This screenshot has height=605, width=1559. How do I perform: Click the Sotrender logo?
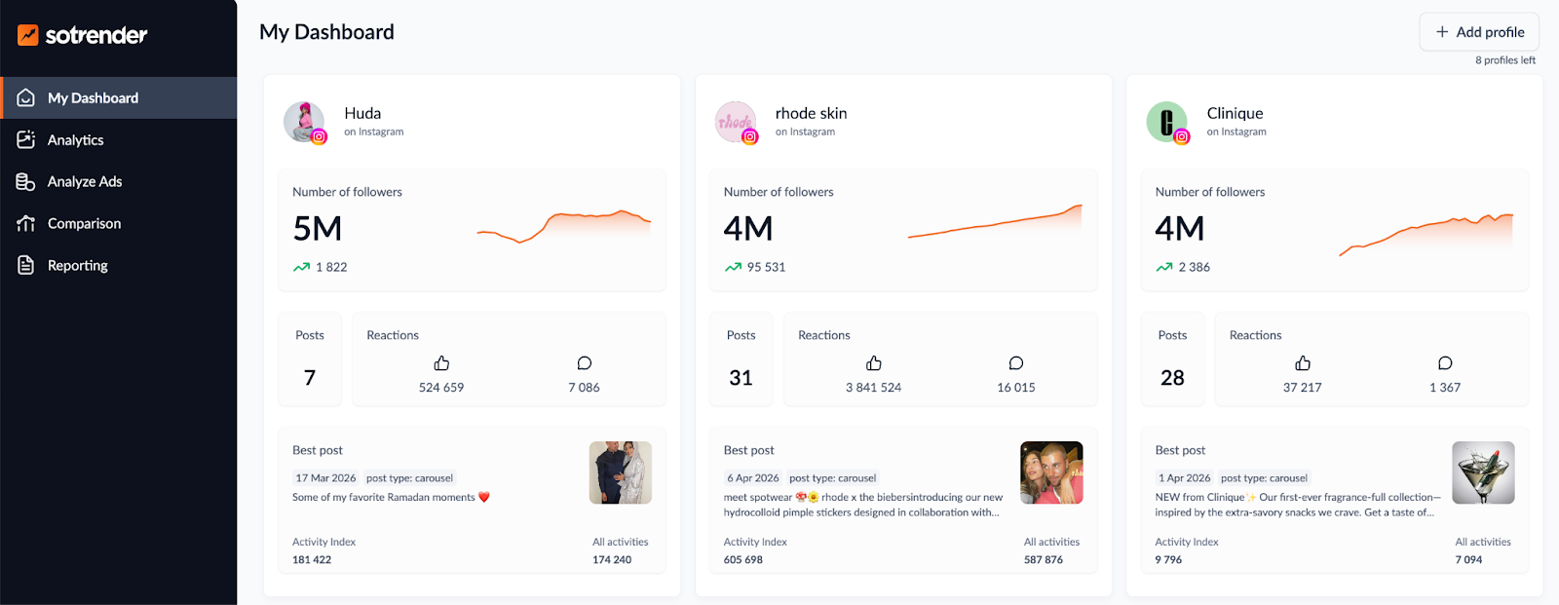pyautogui.click(x=82, y=36)
